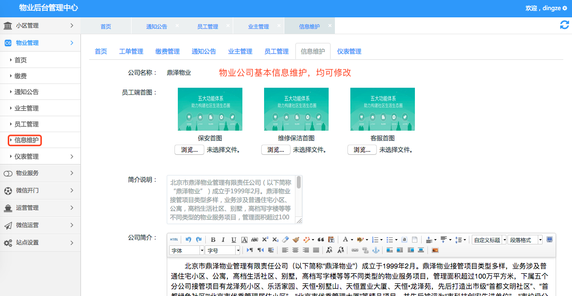This screenshot has width=572, height=296.
Task: Set text direction left to right
Action: (250, 250)
